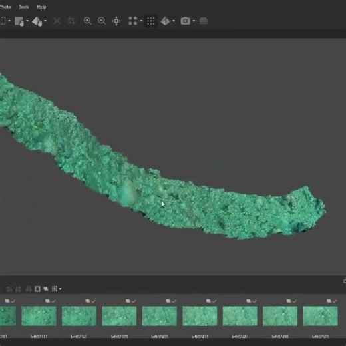Show the model view (pyramid icon)
This screenshot has width=346, height=346.
click(165, 21)
